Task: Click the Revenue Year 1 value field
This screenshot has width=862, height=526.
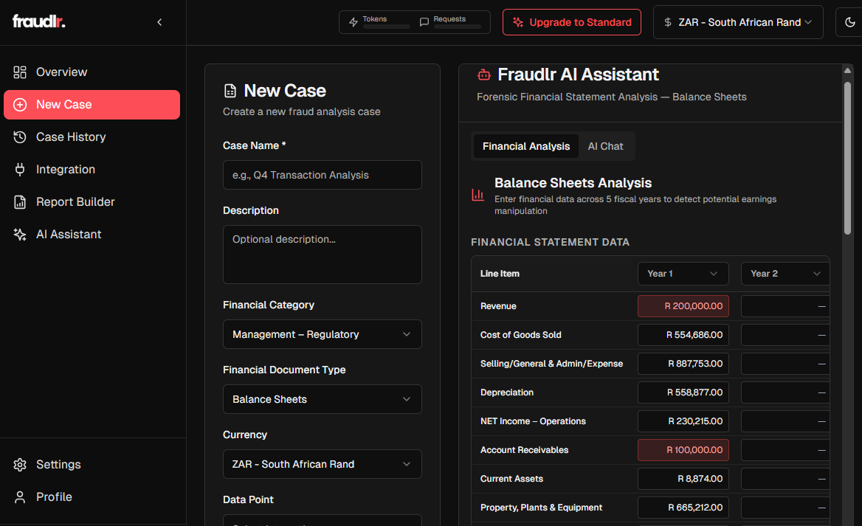Action: tap(683, 306)
